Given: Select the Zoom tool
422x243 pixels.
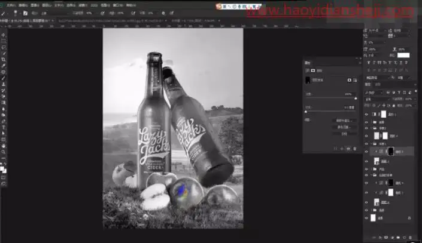Looking at the screenshot, I should pyautogui.click(x=4, y=152).
